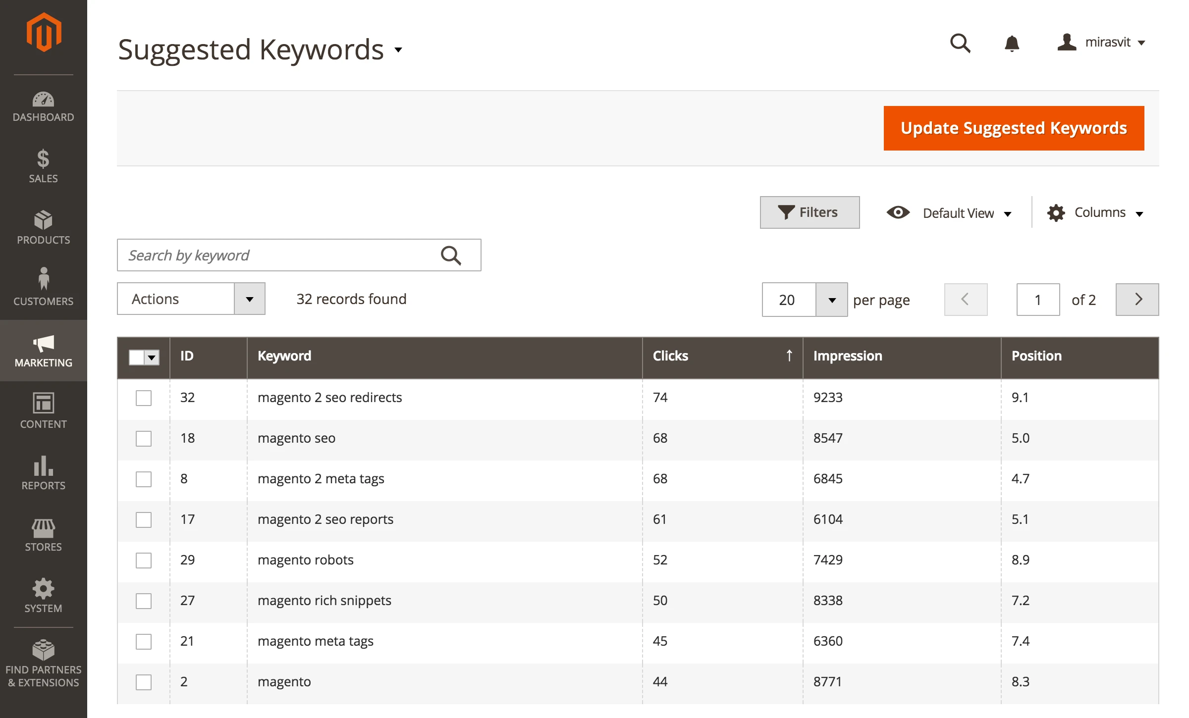Open the notifications bell icon

point(1012,43)
